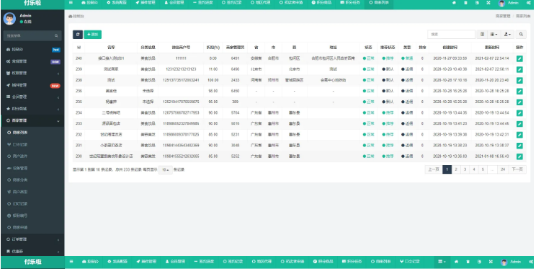Edit the merchant row with Id 235
536x269 pixels.
pyautogui.click(x=519, y=102)
